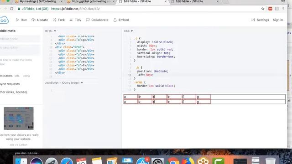The image size is (292, 164).
Task: Run the fiddle
Action: 21,20
